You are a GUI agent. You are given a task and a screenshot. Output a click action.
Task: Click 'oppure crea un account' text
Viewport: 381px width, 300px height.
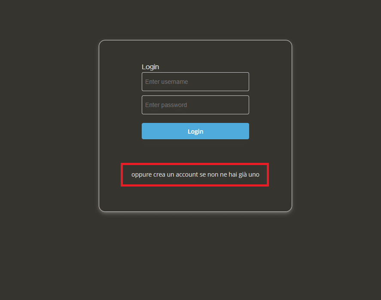(x=165, y=174)
